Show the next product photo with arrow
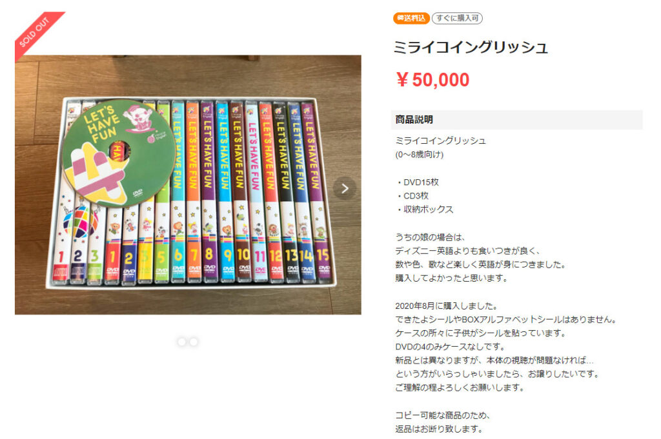661x439 pixels. pyautogui.click(x=345, y=188)
